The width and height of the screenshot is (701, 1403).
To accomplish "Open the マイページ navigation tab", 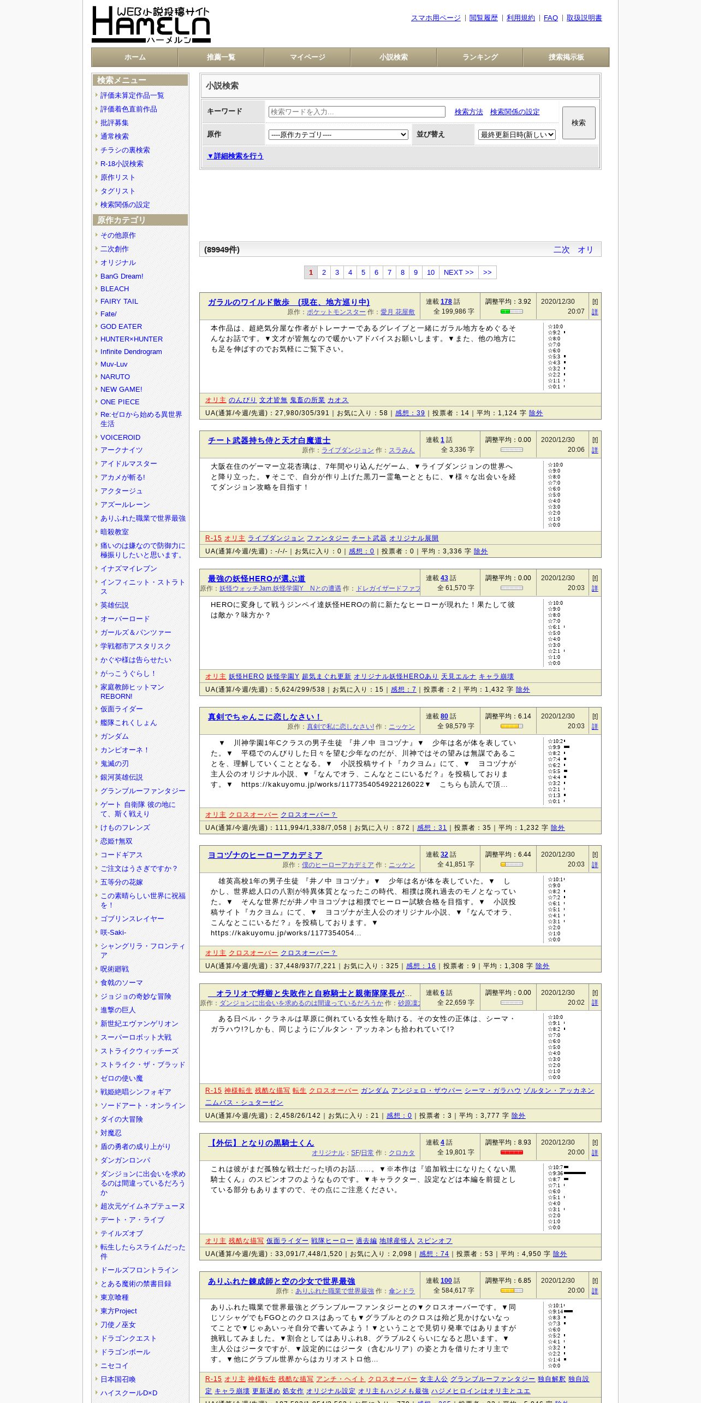I will 307,57.
